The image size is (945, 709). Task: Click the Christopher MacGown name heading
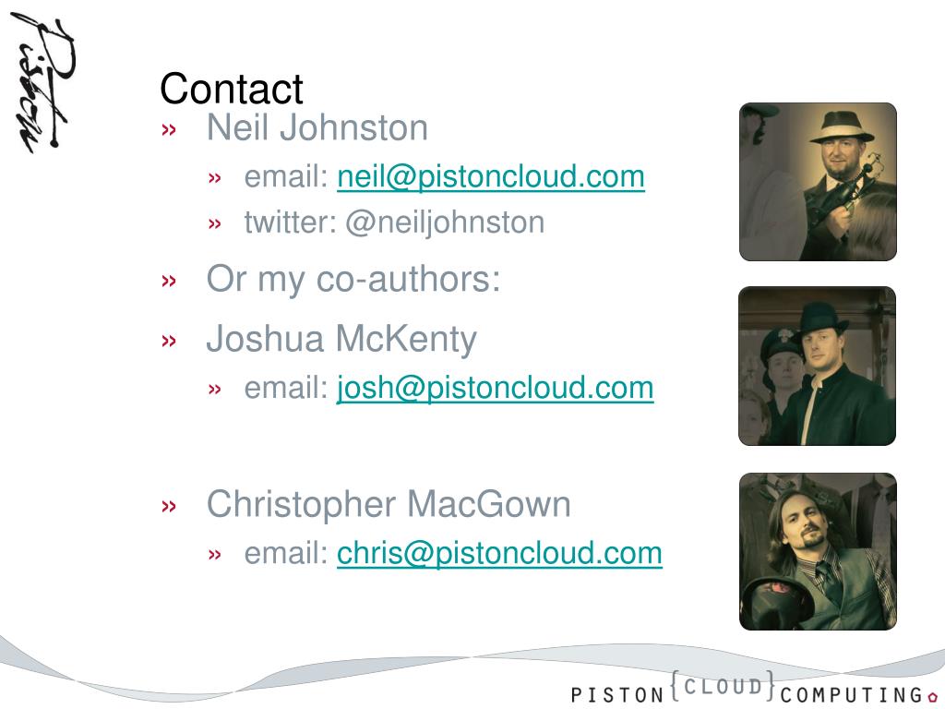(x=389, y=504)
